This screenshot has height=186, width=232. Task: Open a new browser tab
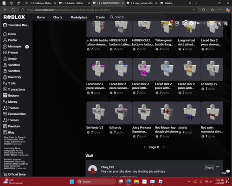click(x=197, y=3)
